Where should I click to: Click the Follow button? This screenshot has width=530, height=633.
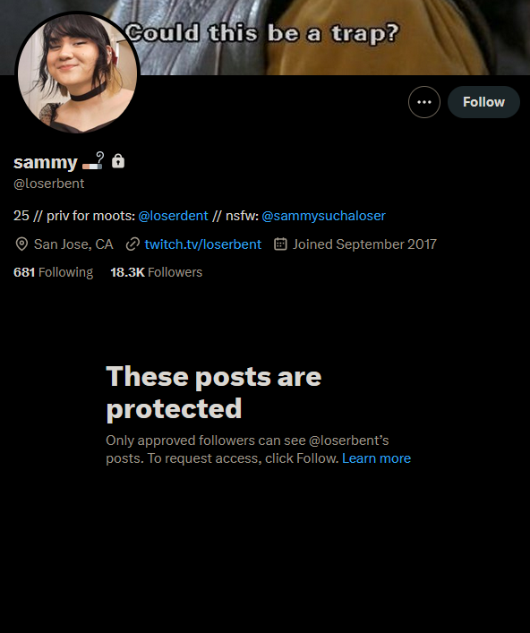[483, 102]
